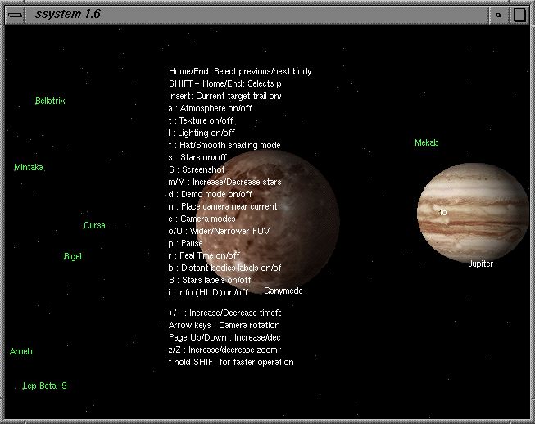Image resolution: width=535 pixels, height=424 pixels.
Task: Click the Arneb star label
Action: 20,351
